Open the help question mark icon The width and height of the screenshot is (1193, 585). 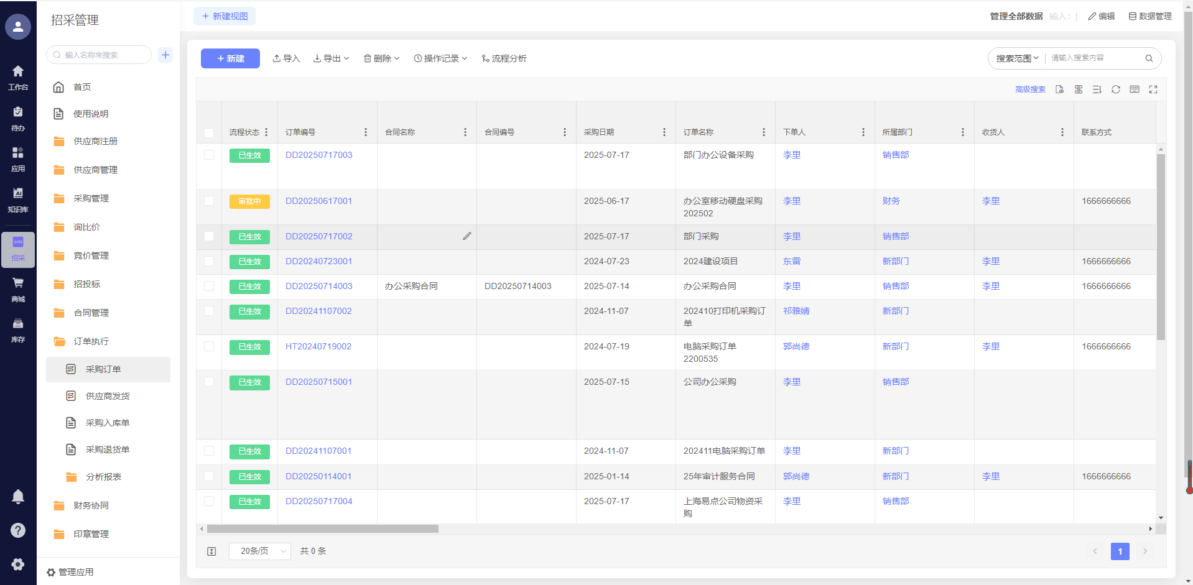(18, 530)
